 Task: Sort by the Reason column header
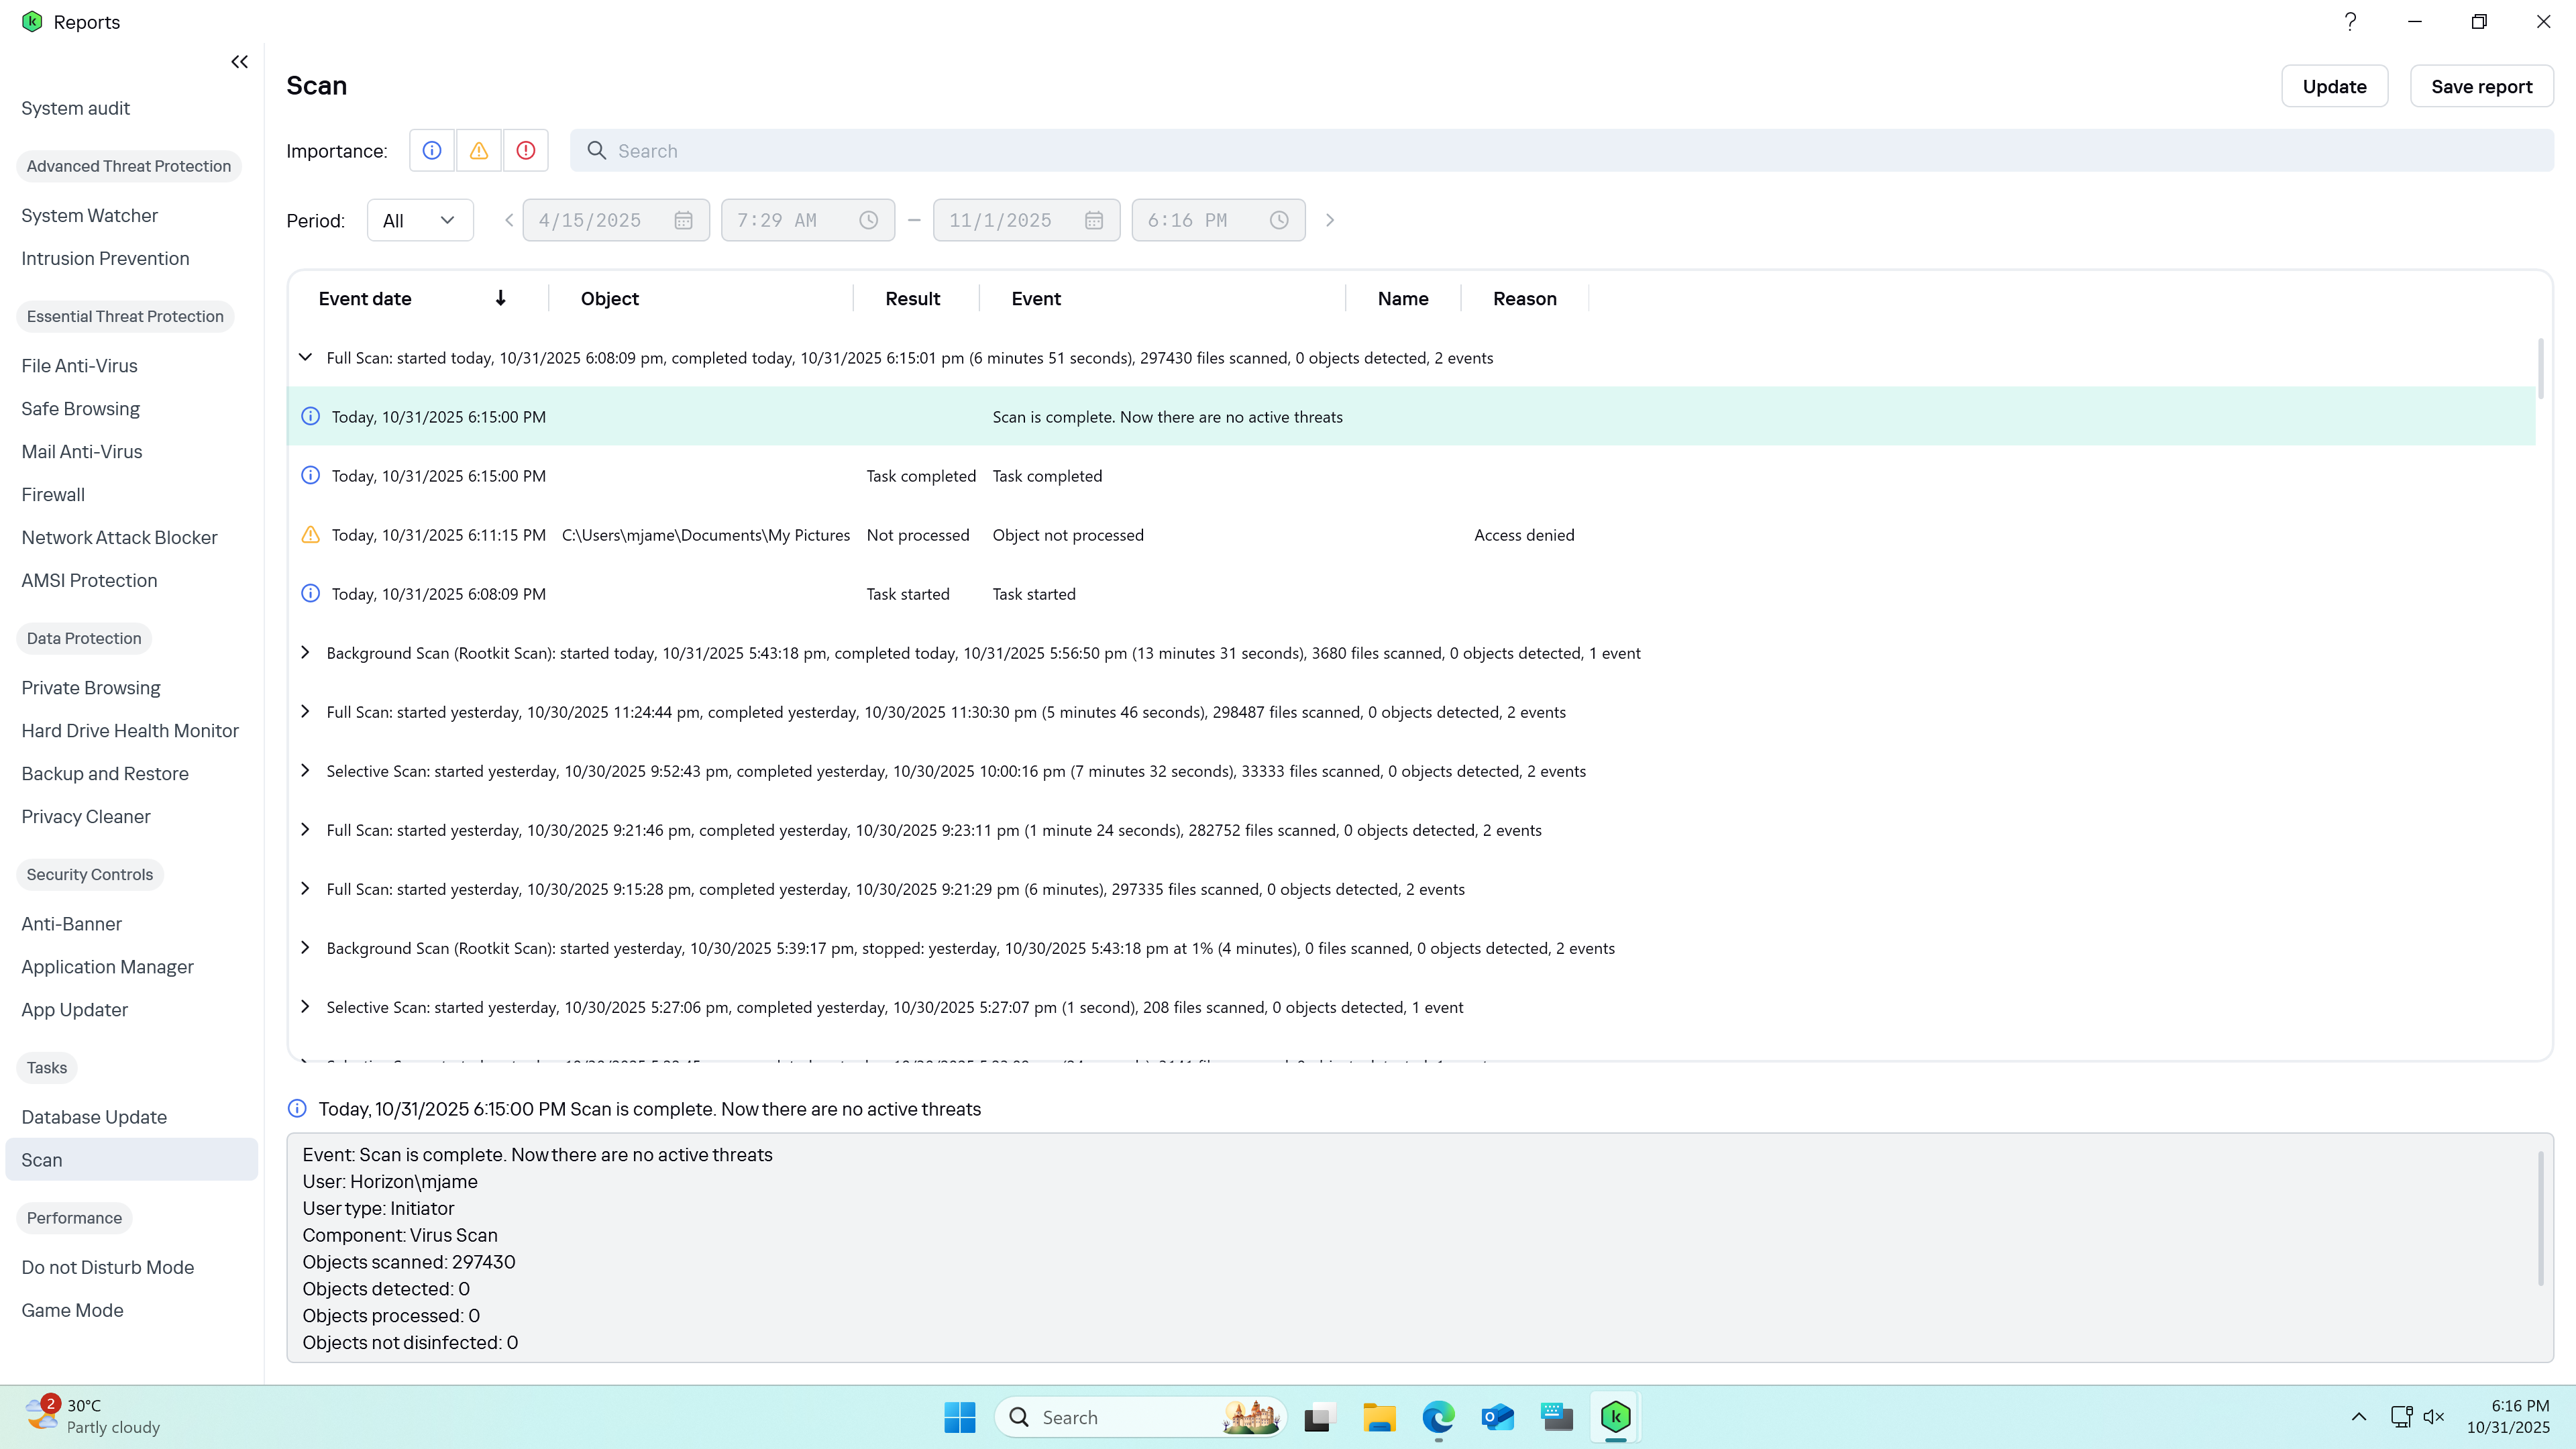[x=1524, y=298]
